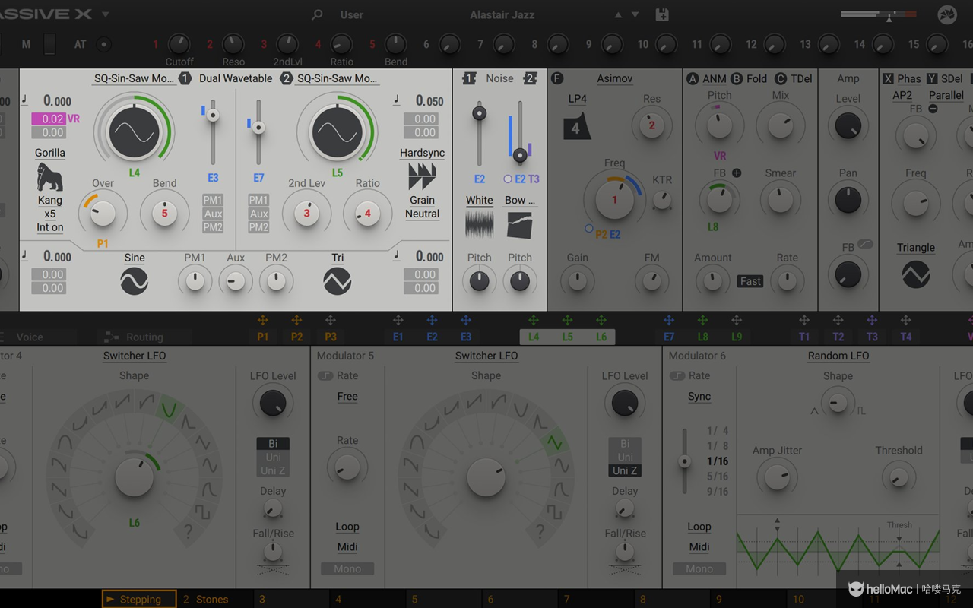
Task: Toggle noise source 2 on/off
Action: point(531,78)
